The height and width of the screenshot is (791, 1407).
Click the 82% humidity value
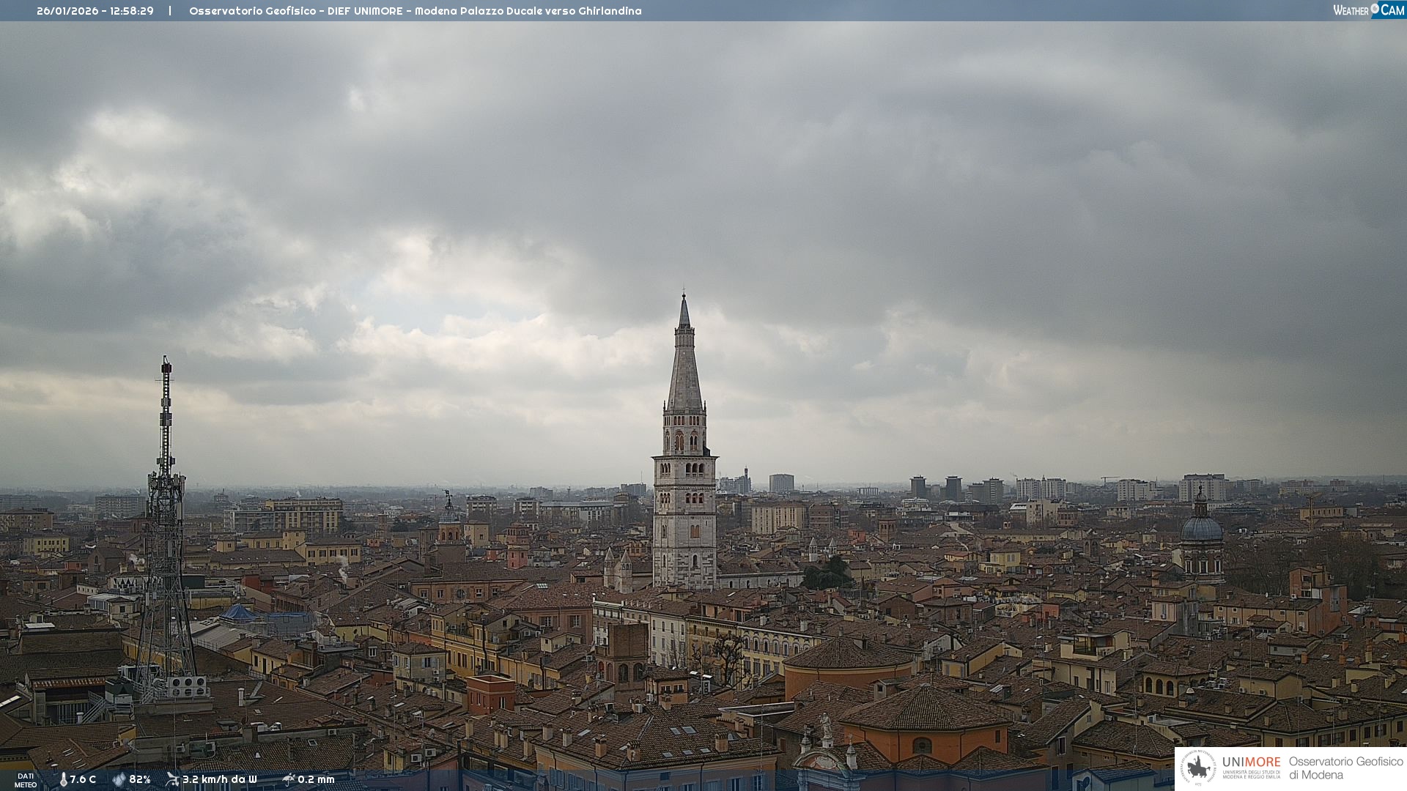pos(140,779)
